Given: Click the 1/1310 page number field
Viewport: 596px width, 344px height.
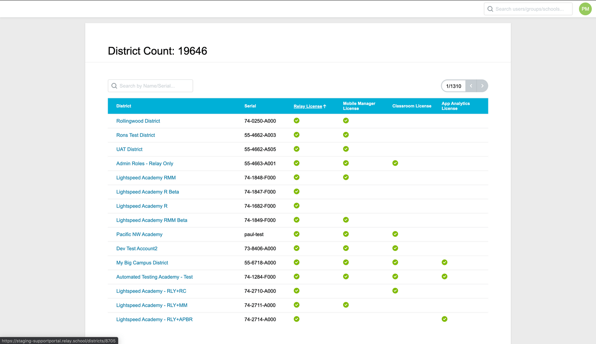Looking at the screenshot, I should tap(454, 86).
